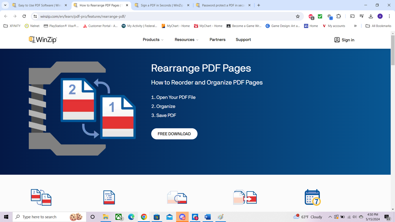This screenshot has width=395, height=222.
Task: Go back to the previous page
Action: click(x=6, y=16)
